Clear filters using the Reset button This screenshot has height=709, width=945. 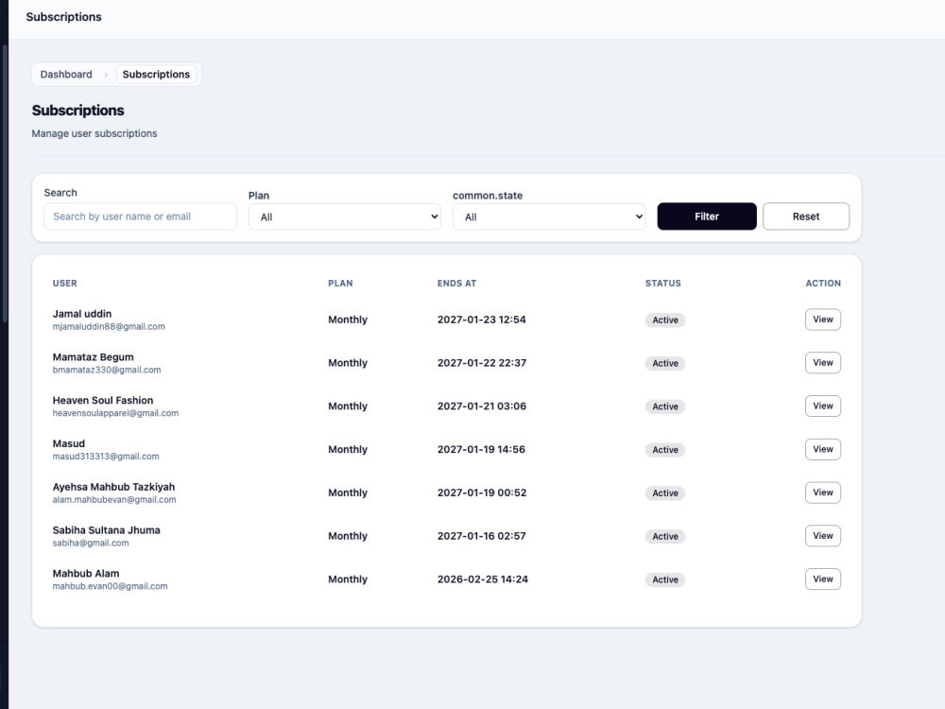(806, 216)
